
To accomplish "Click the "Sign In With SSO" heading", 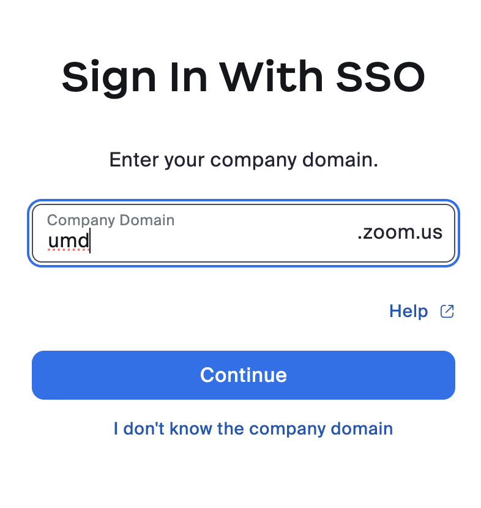I will click(243, 78).
